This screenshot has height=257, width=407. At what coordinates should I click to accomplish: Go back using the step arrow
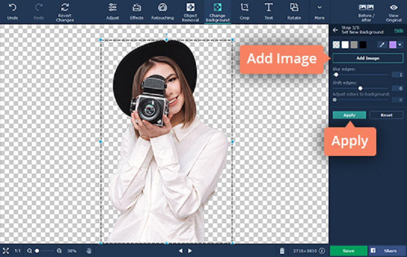click(335, 30)
